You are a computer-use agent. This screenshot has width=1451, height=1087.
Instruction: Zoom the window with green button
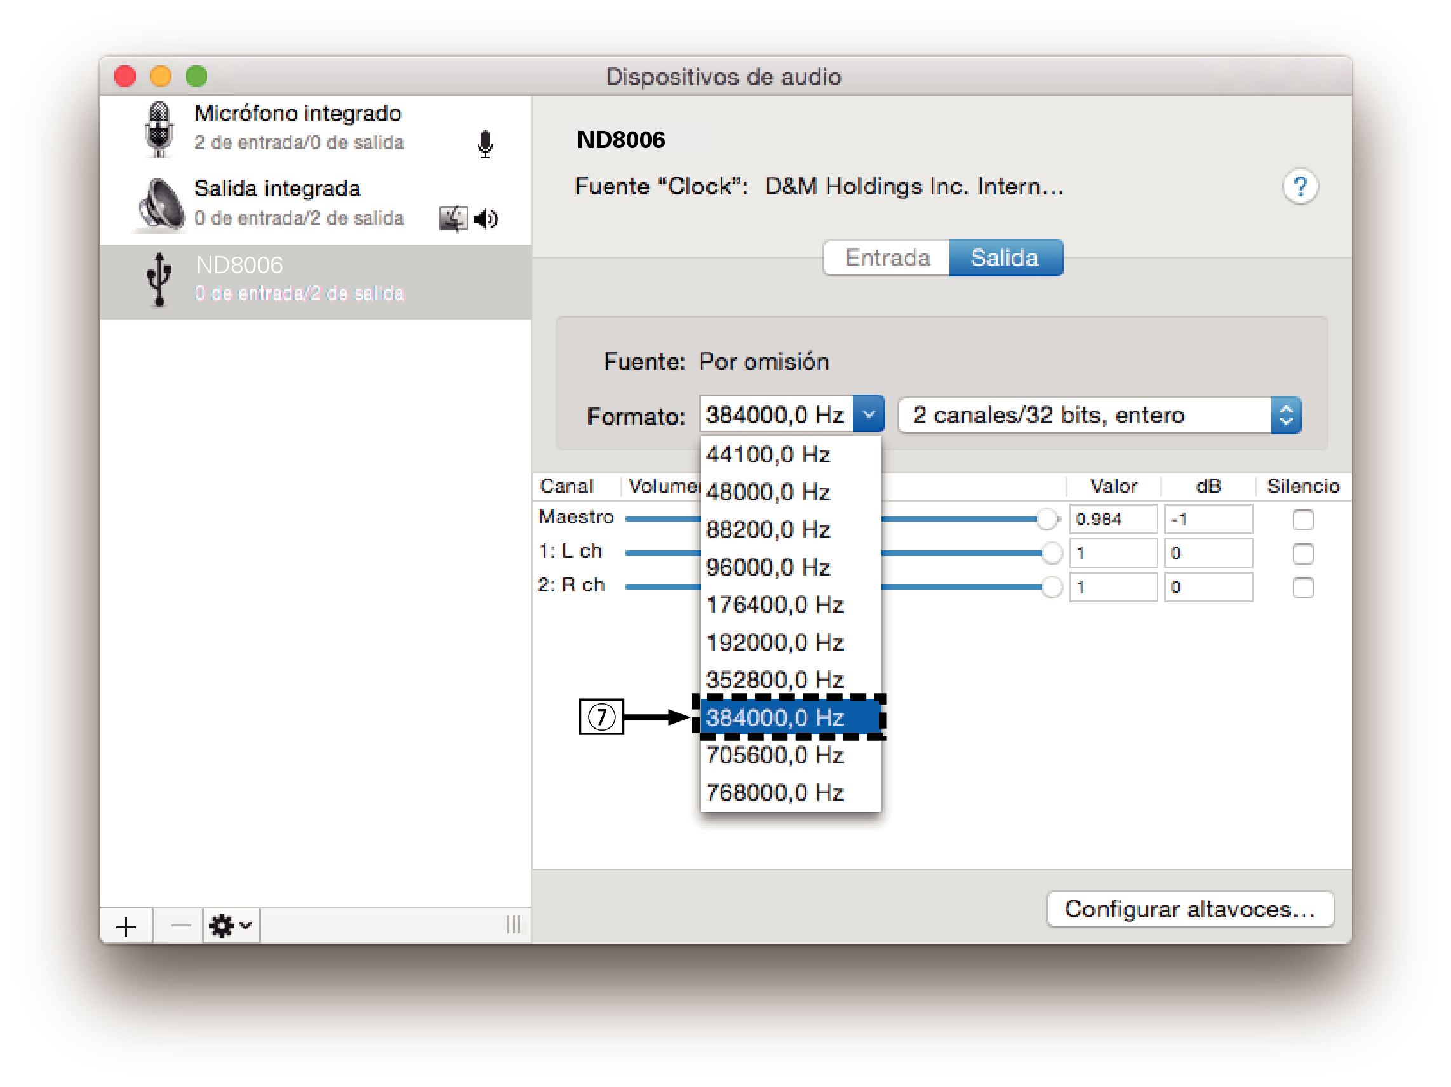tap(197, 77)
